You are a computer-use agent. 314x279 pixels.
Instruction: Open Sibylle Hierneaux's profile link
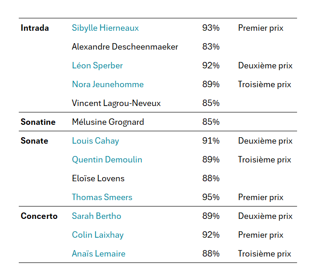(x=105, y=28)
